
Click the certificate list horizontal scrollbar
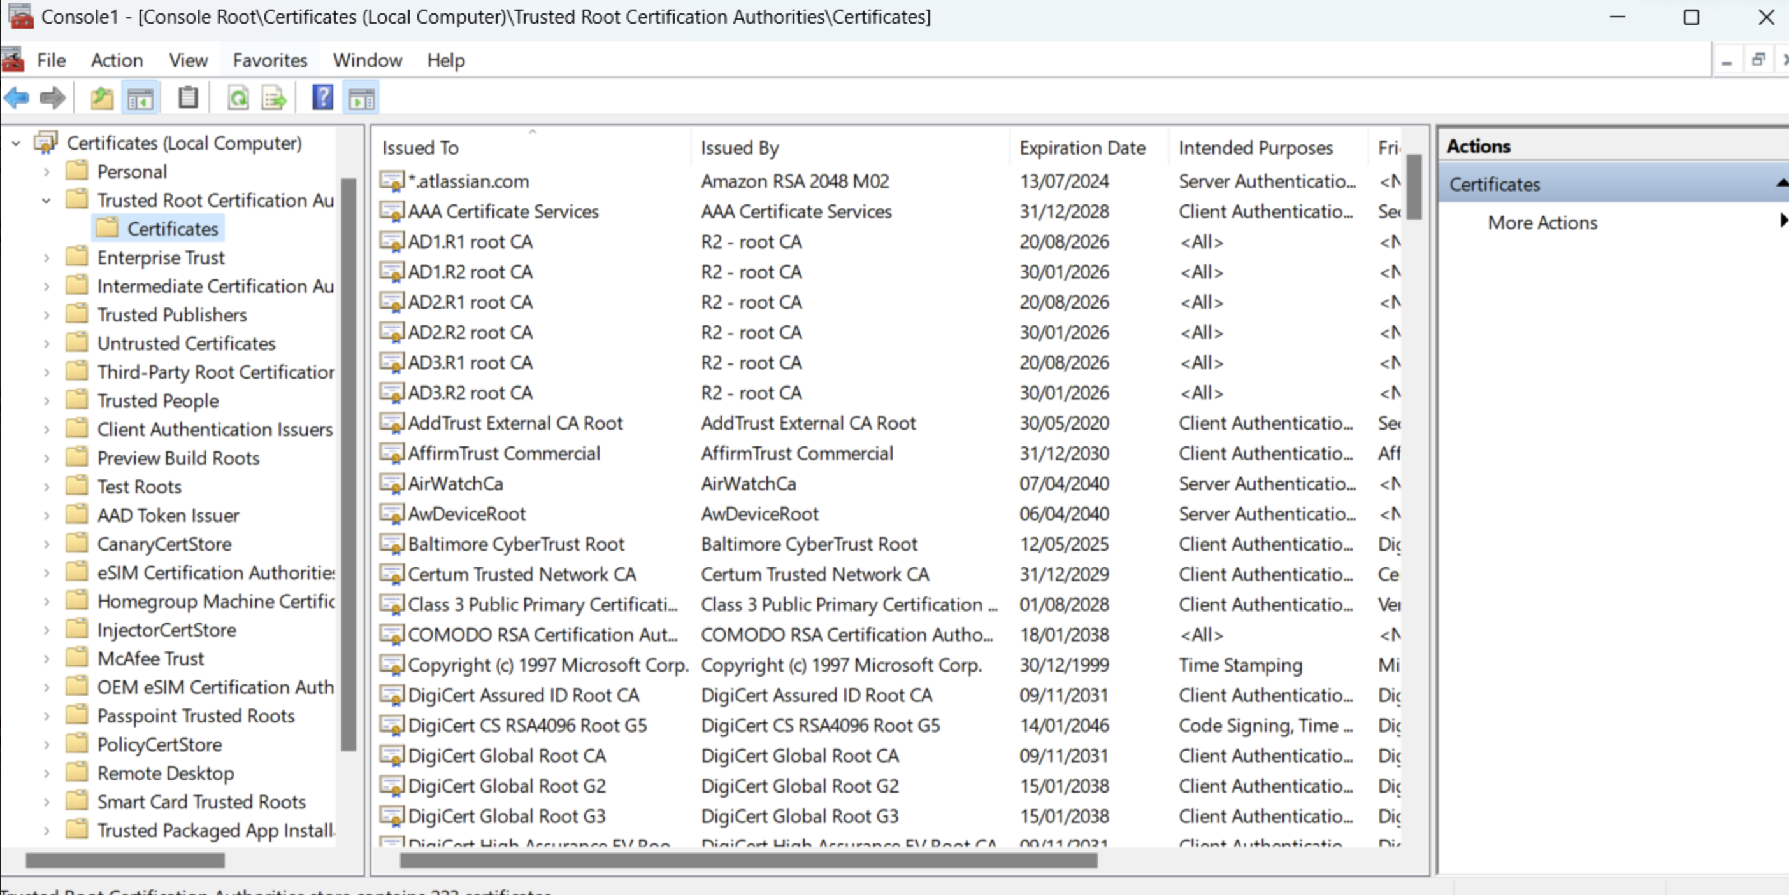[x=748, y=861]
